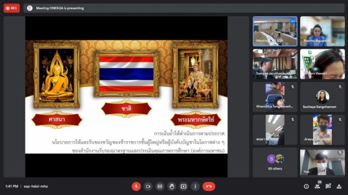Select the Siriporn Viensiri video tile

(322, 64)
